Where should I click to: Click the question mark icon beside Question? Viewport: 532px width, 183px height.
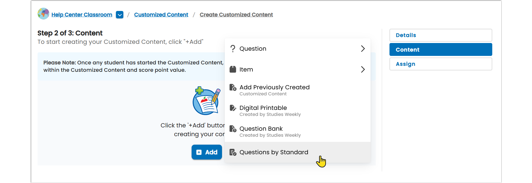point(233,49)
